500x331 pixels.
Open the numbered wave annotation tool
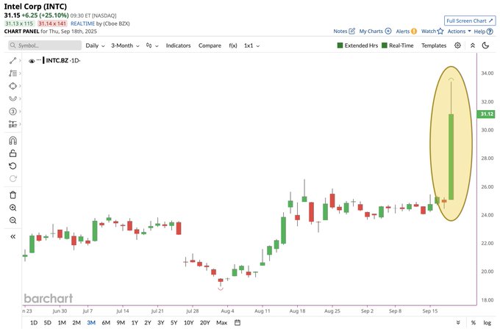pyautogui.click(x=12, y=112)
